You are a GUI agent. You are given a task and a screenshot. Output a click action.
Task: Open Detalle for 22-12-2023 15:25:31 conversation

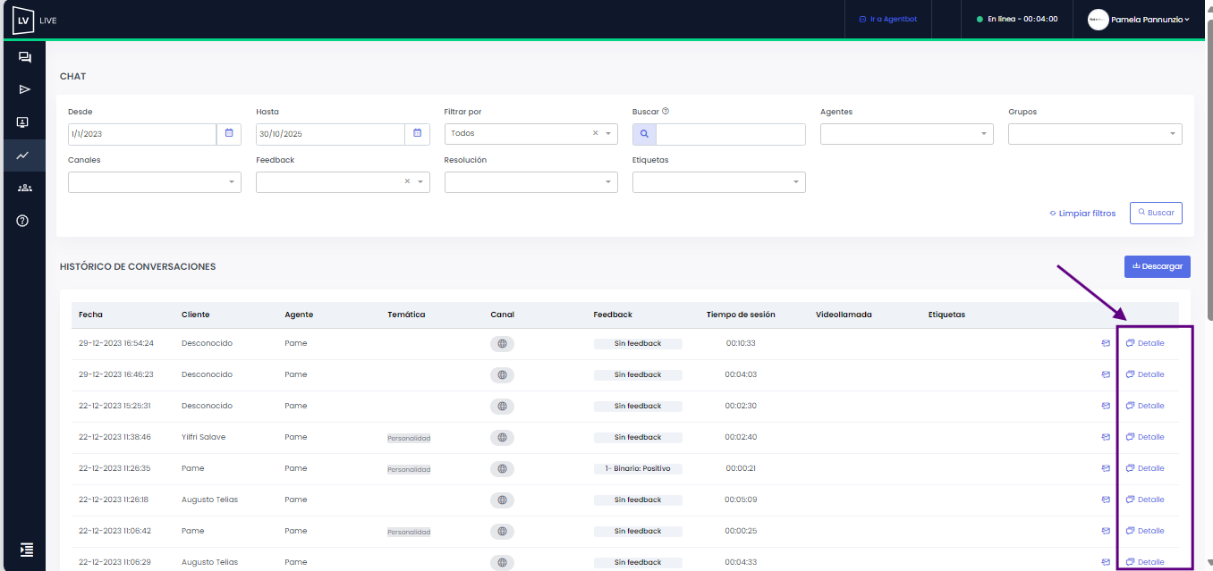click(x=1145, y=406)
